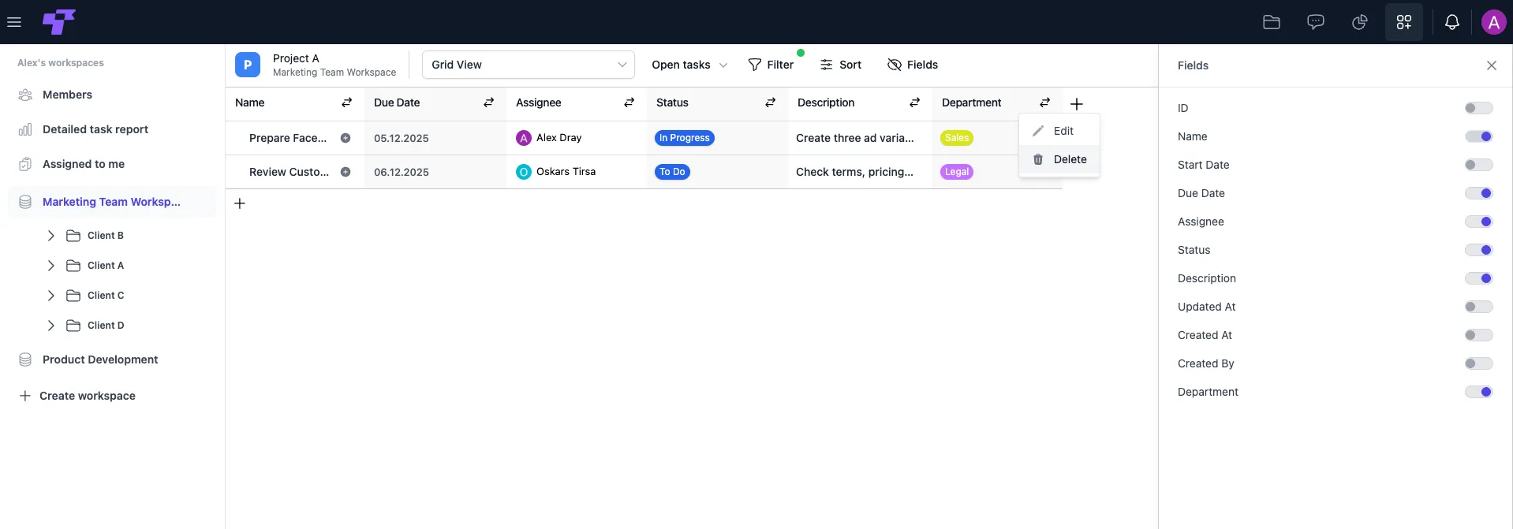Image resolution: width=1513 pixels, height=529 pixels.
Task: Click Oskars Tirsa avatar icon
Action: point(524,172)
